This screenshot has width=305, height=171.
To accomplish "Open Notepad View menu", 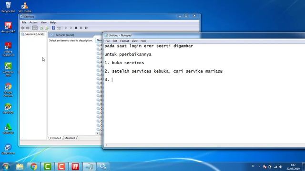I will [x=134, y=41].
